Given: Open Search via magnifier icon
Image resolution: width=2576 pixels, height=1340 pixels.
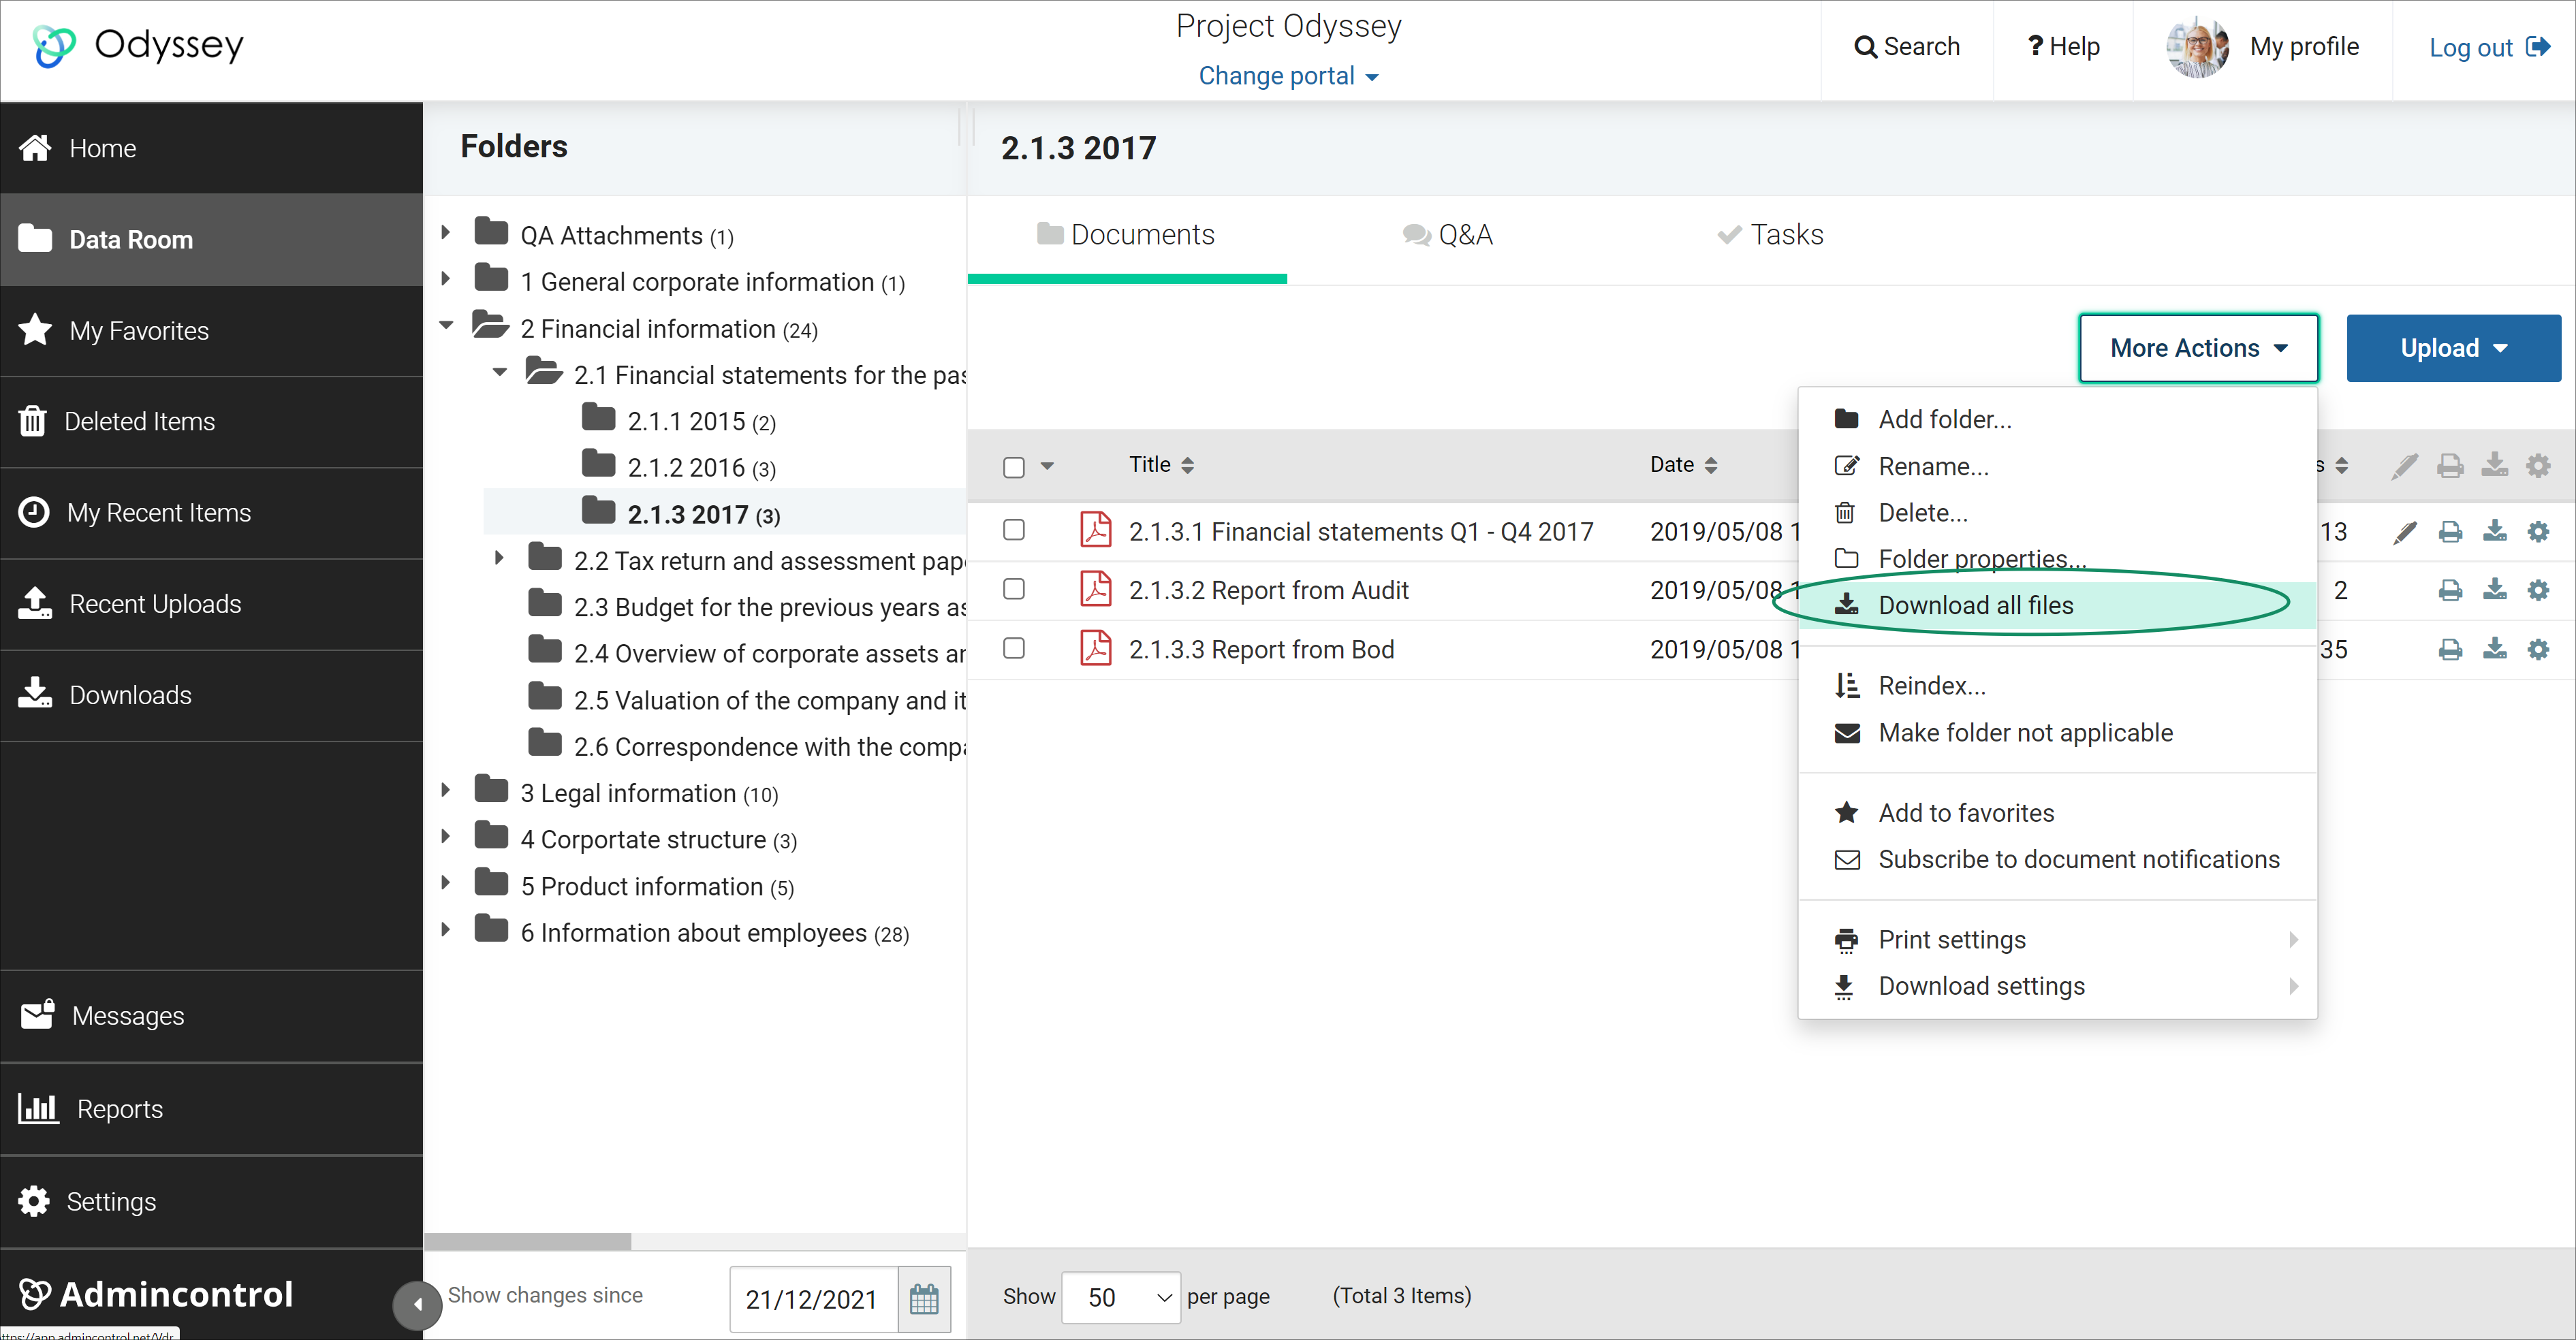Looking at the screenshot, I should point(1864,47).
